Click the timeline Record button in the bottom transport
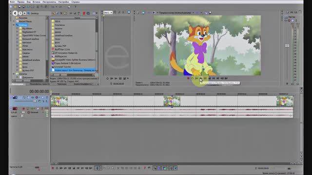This screenshot has width=312, height=175. (53, 168)
